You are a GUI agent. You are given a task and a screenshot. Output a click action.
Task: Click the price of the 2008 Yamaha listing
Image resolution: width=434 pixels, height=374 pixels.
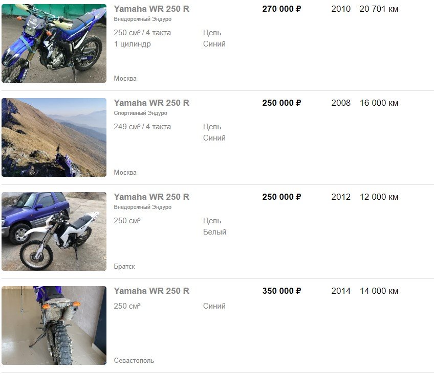(x=281, y=103)
